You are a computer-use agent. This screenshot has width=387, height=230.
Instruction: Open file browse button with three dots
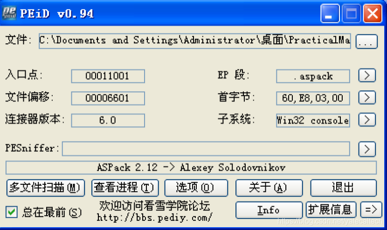point(366,41)
